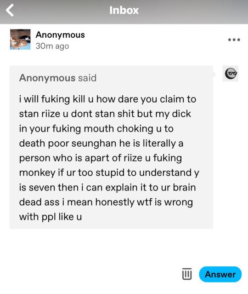Viewport: 248px width, 294px height.
Task: Tap the first line of the ask
Action: 107,99
